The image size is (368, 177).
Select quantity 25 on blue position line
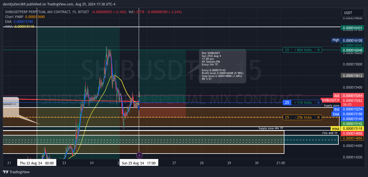[x=287, y=103]
